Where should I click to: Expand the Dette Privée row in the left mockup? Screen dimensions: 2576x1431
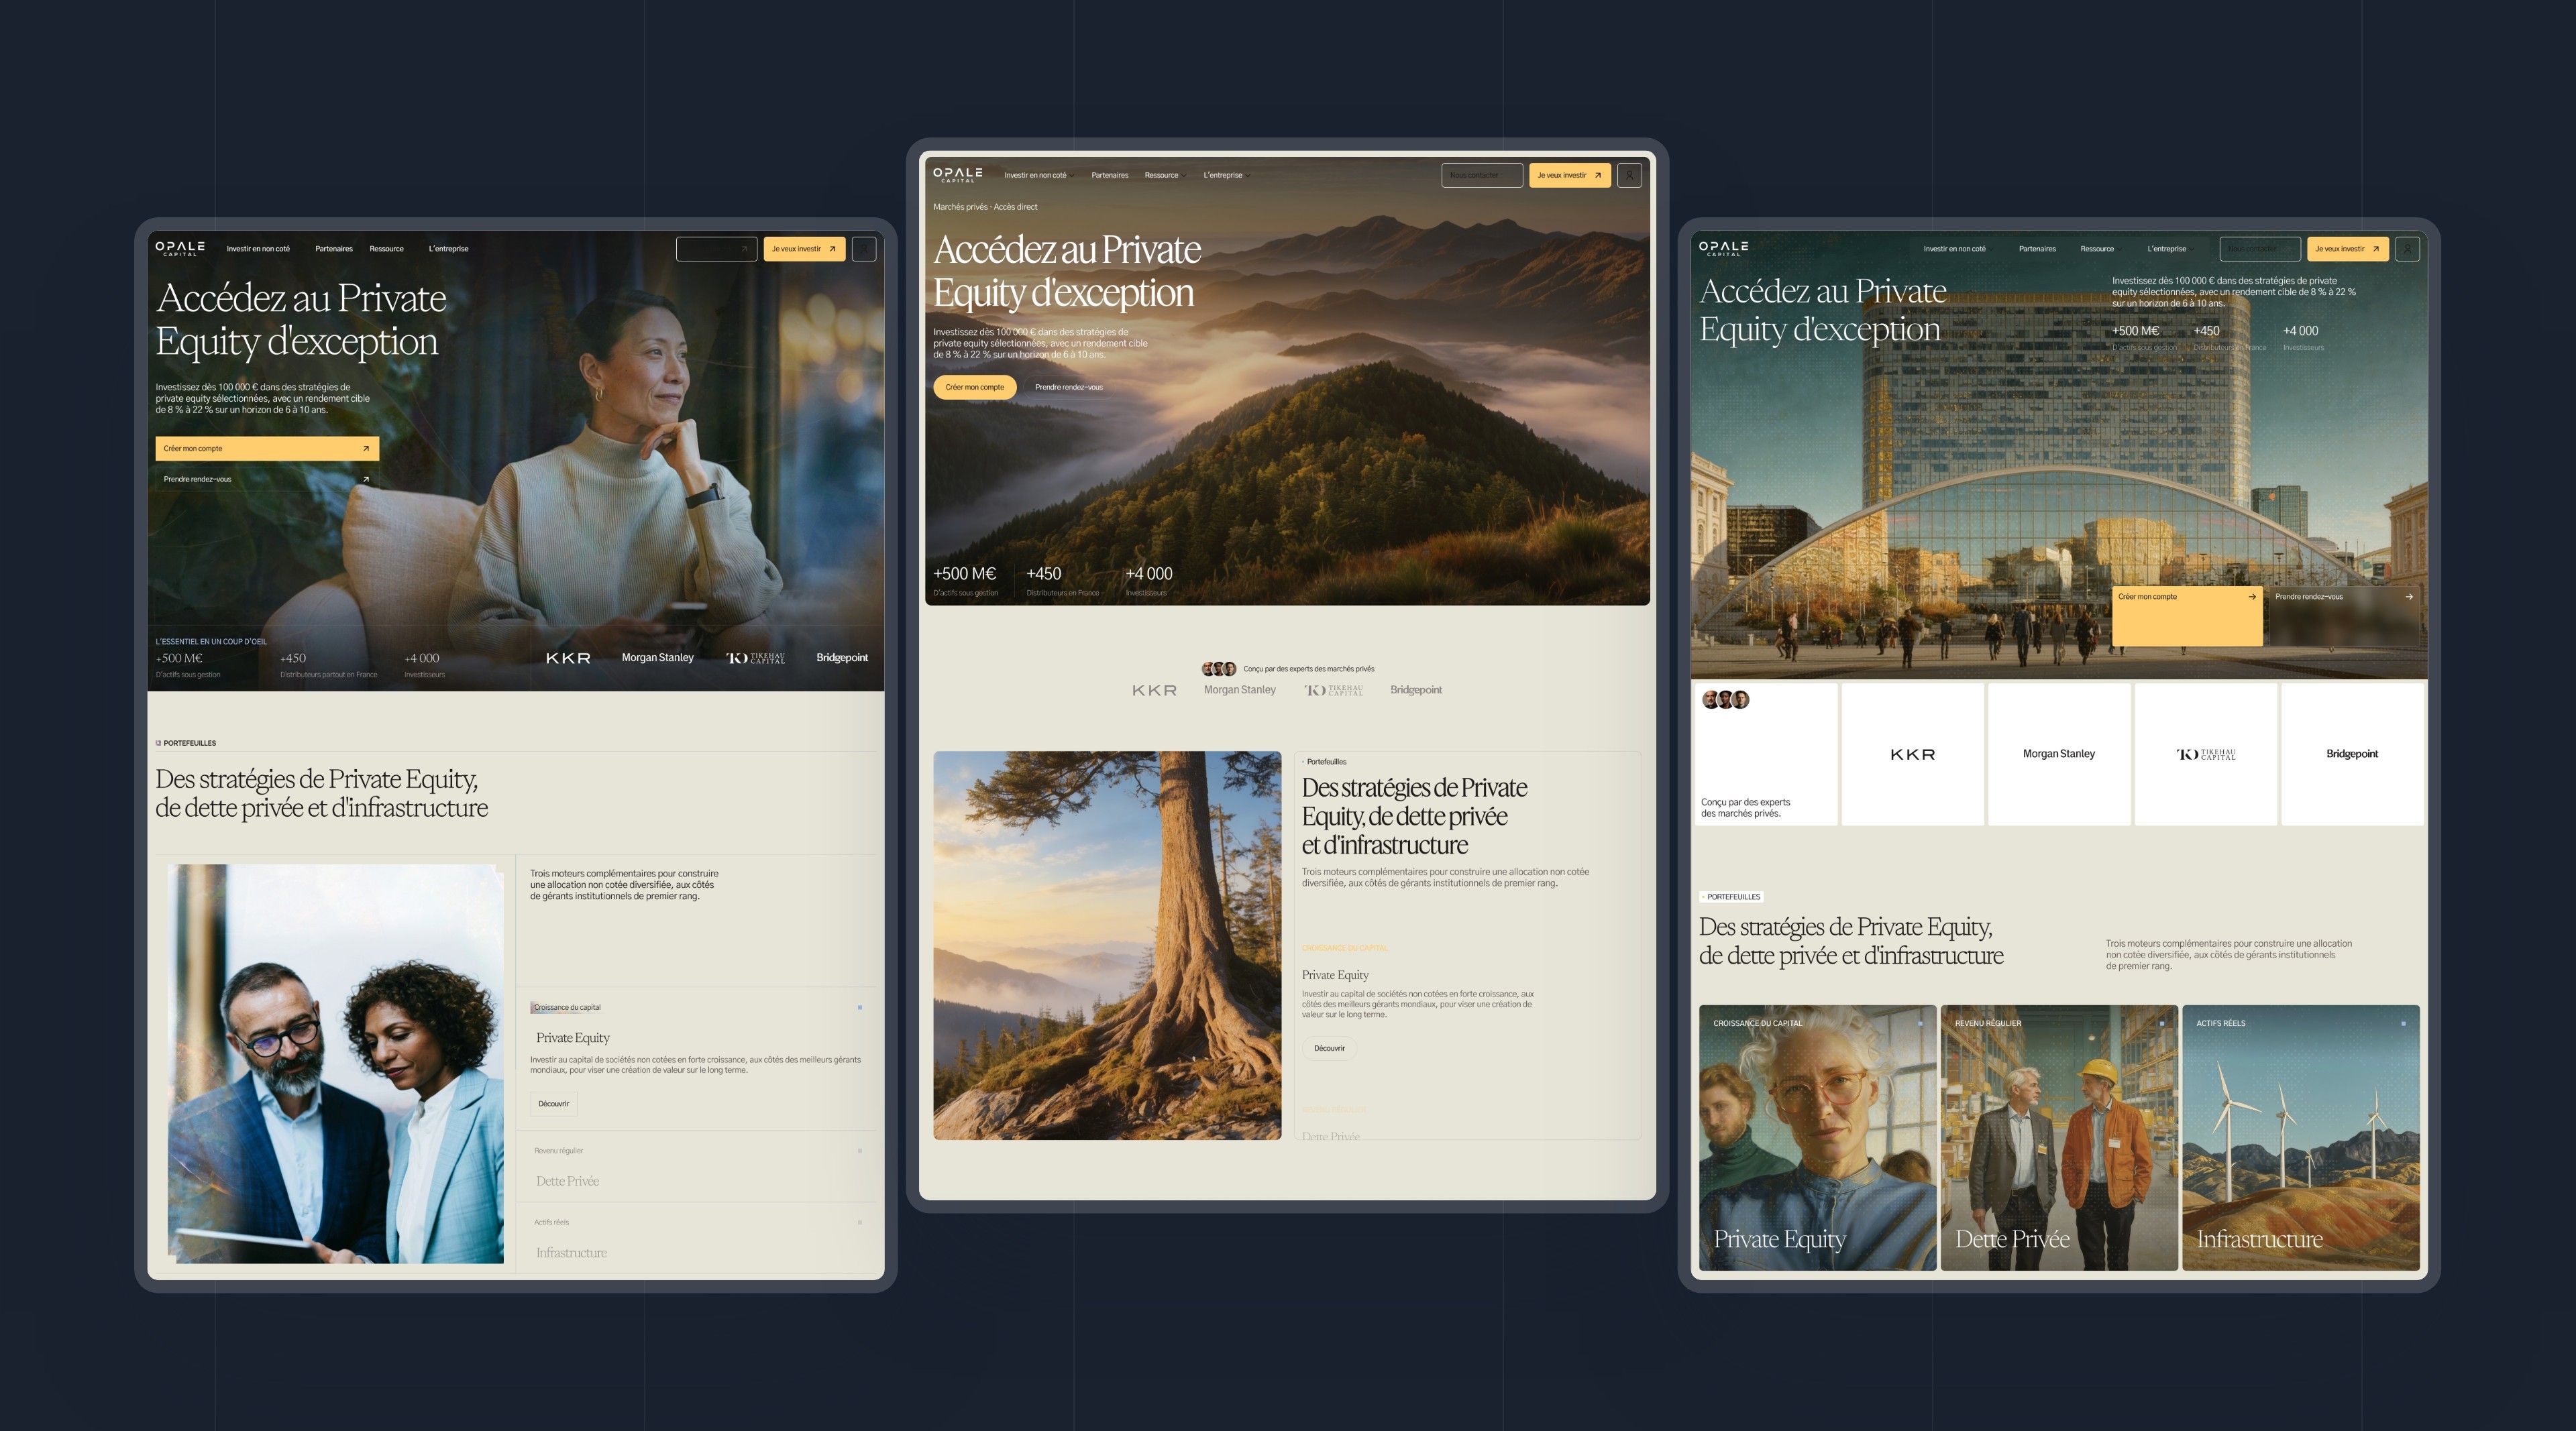697,1167
